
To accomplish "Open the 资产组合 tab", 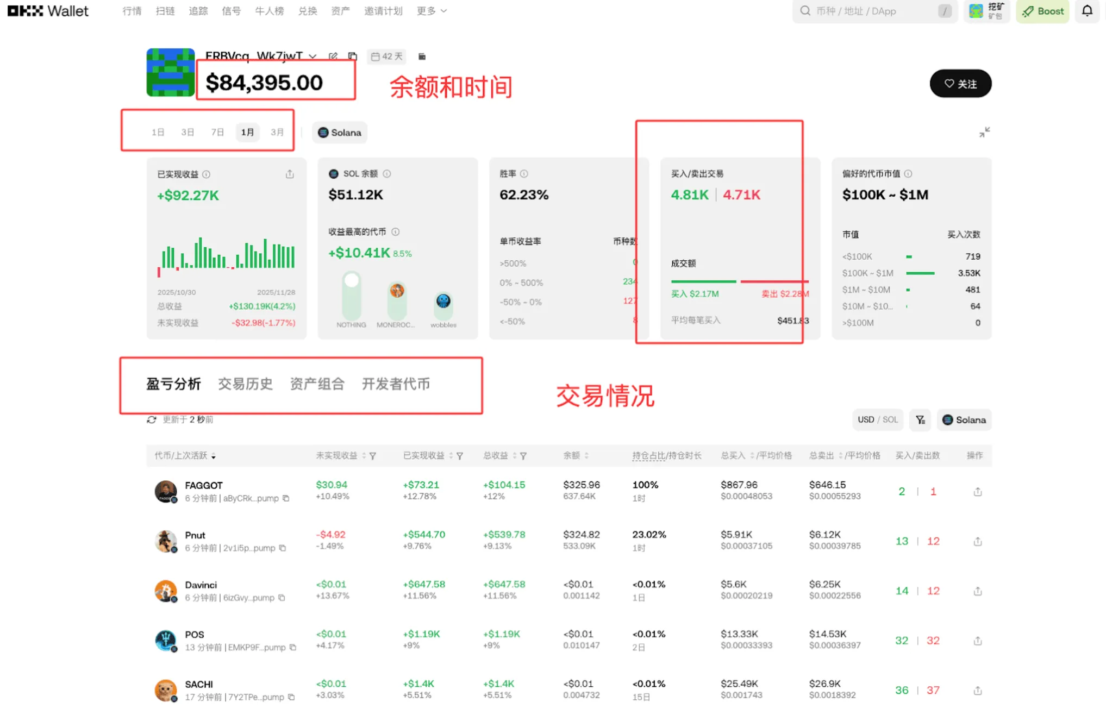I will point(317,384).
